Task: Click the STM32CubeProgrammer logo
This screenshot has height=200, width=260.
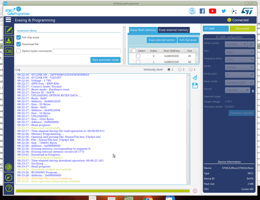Action: (x=18, y=11)
